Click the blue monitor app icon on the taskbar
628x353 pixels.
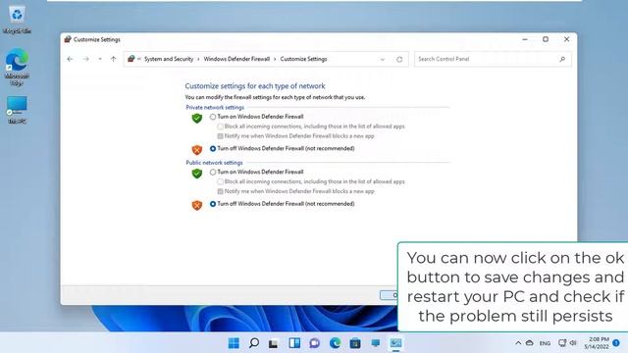click(x=375, y=343)
